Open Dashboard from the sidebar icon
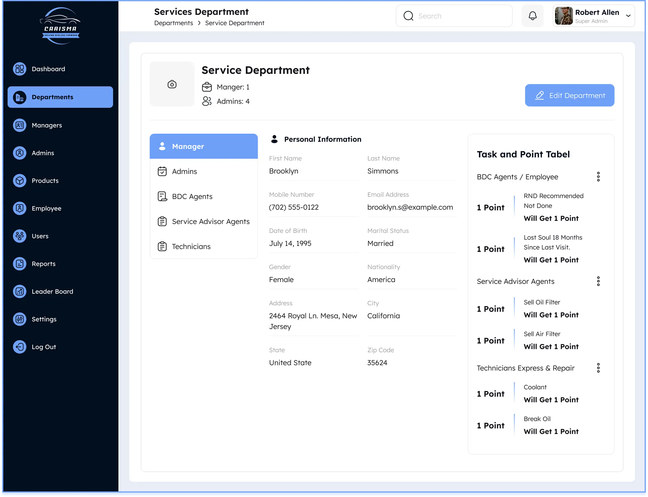Screen dimensions: 648x497 [x=19, y=69]
